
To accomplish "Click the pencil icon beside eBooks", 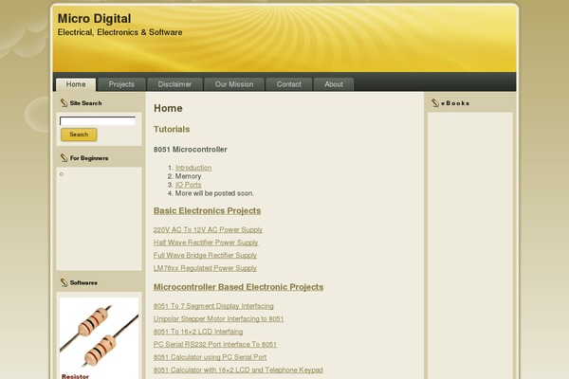I will click(x=435, y=103).
